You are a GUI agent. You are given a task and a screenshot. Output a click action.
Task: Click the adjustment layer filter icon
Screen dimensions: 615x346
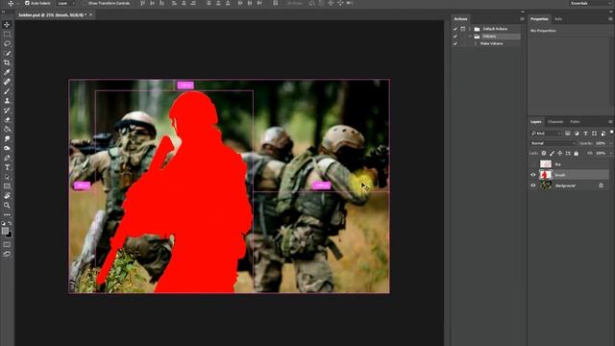pyautogui.click(x=577, y=134)
